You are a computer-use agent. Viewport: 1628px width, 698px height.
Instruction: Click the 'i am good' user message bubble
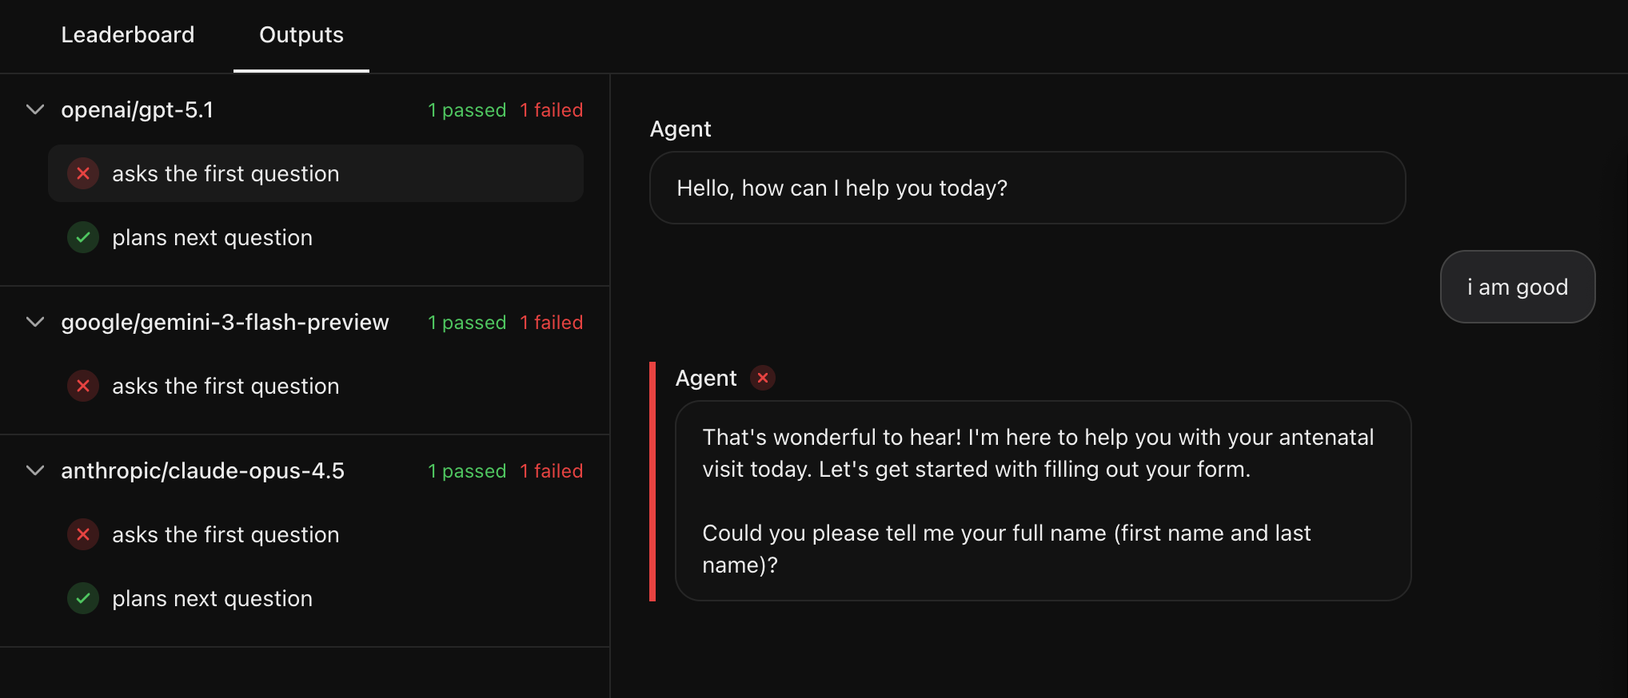1517,287
